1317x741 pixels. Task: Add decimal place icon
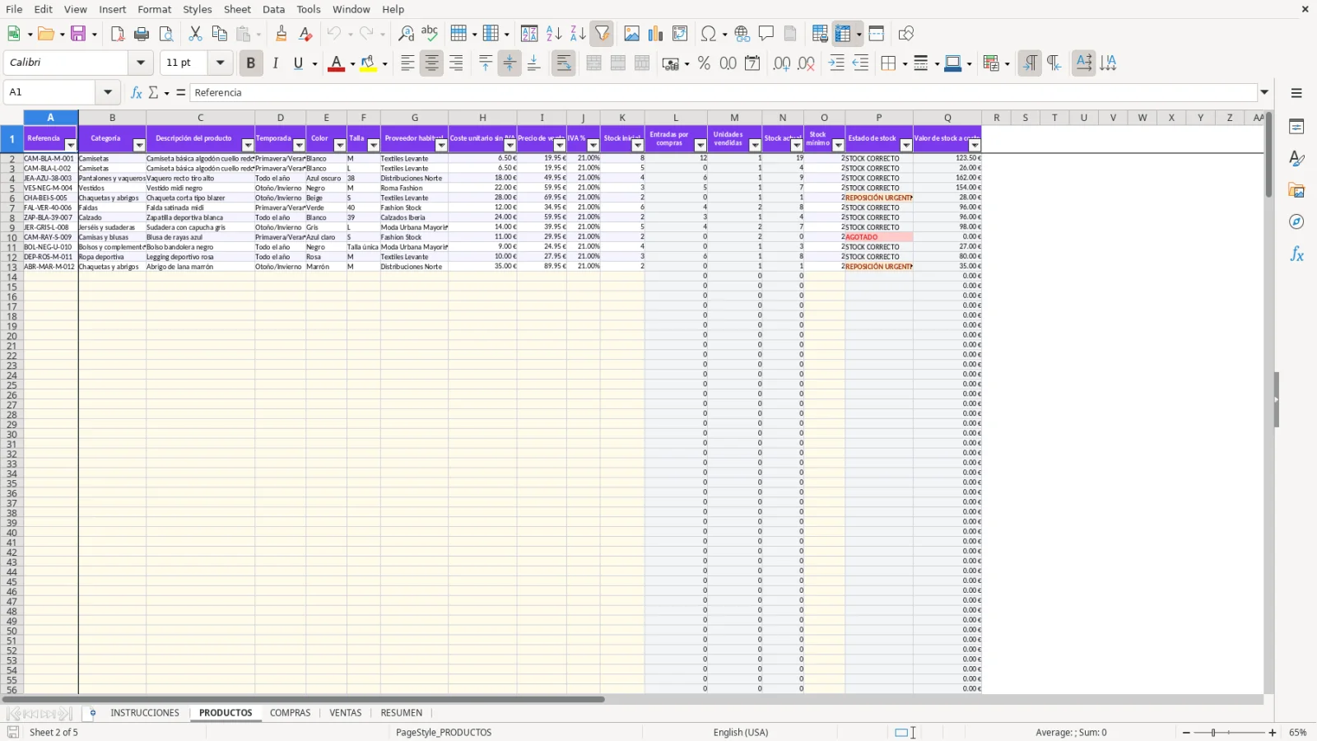[782, 63]
